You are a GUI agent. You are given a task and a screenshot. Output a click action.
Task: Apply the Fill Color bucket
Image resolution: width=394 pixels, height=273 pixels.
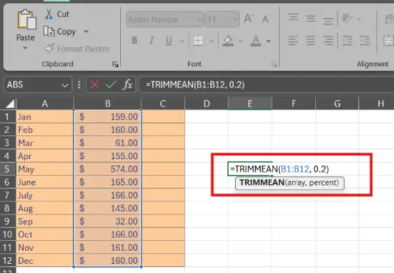tap(228, 41)
